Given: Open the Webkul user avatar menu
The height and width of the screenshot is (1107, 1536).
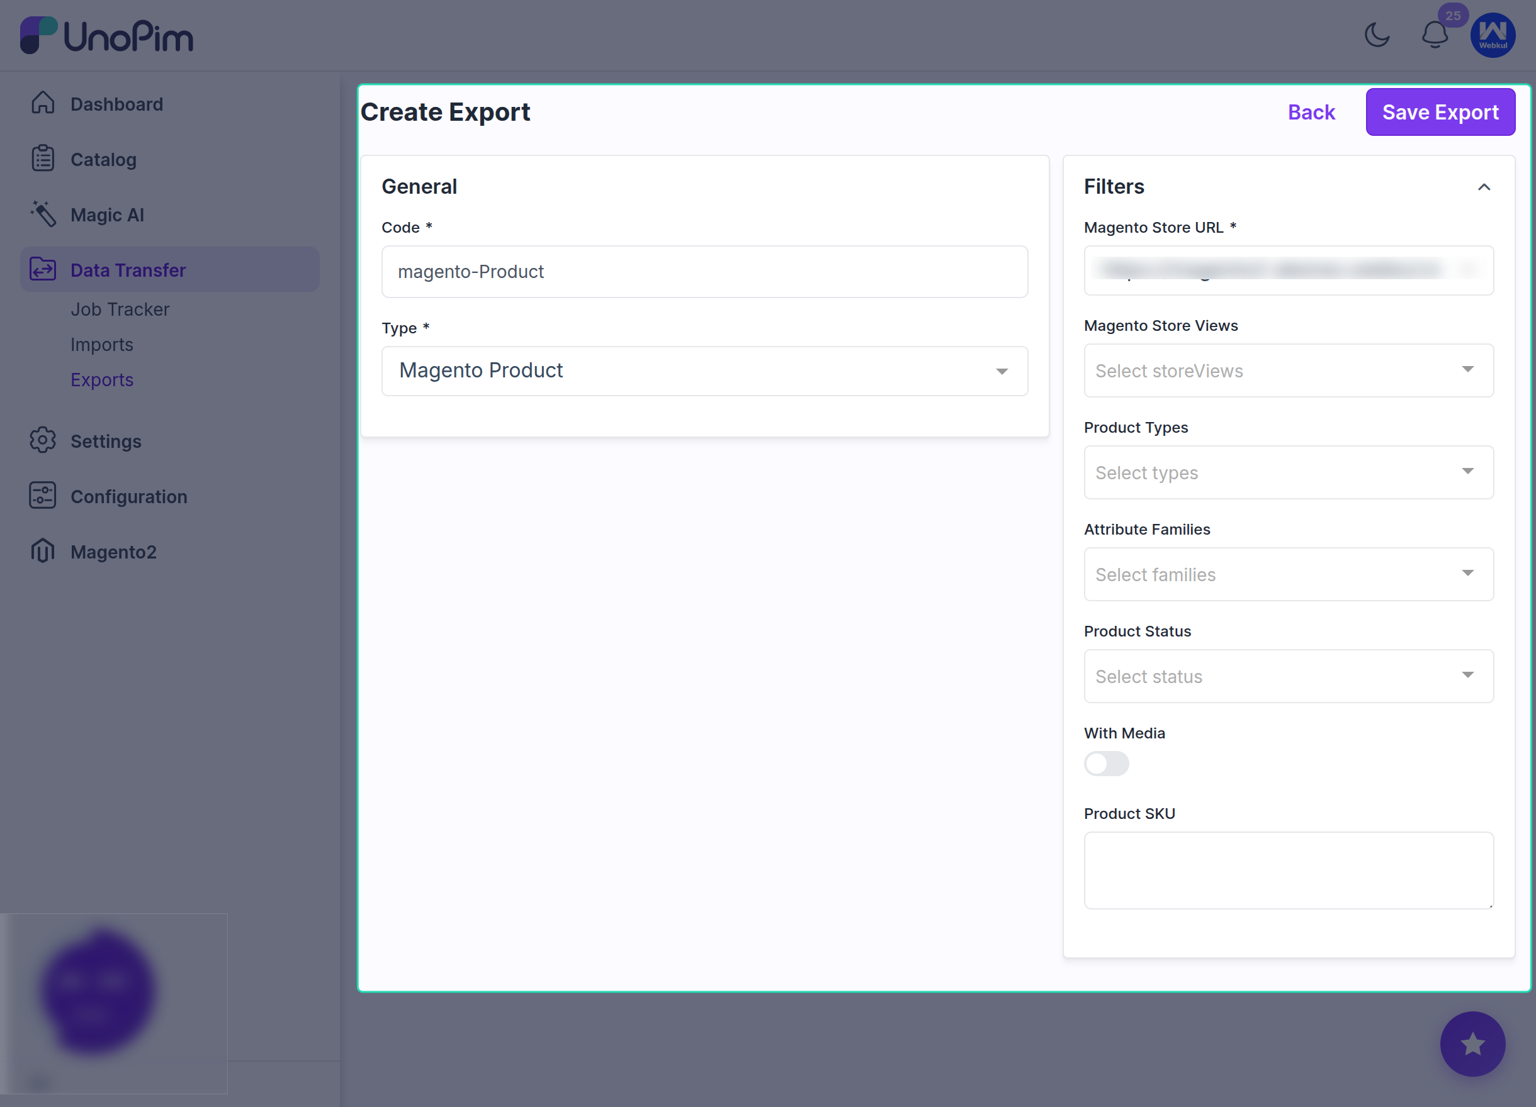Looking at the screenshot, I should tap(1493, 35).
